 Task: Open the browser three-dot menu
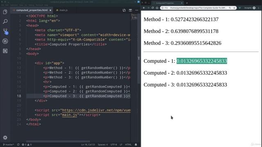click(x=259, y=8)
